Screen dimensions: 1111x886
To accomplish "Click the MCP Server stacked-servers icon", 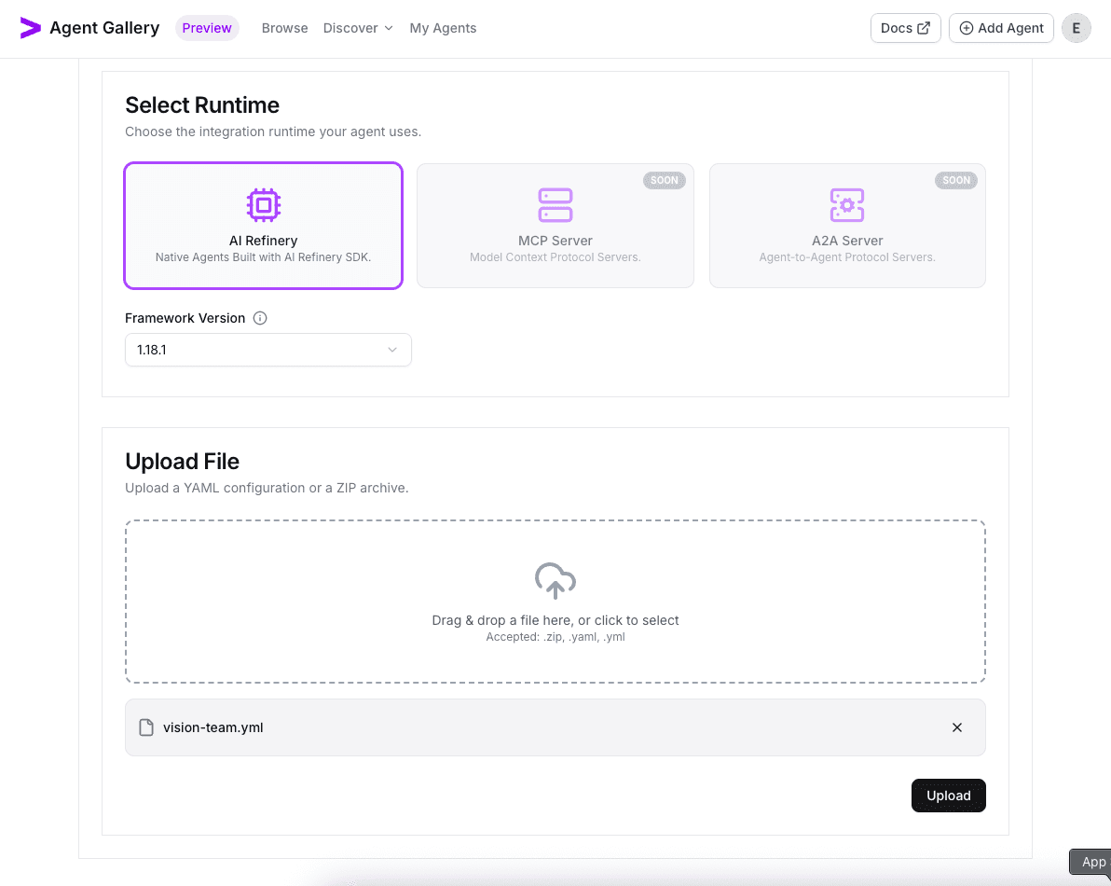I will coord(555,204).
